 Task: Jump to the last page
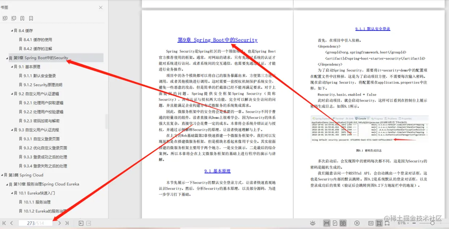67,223
